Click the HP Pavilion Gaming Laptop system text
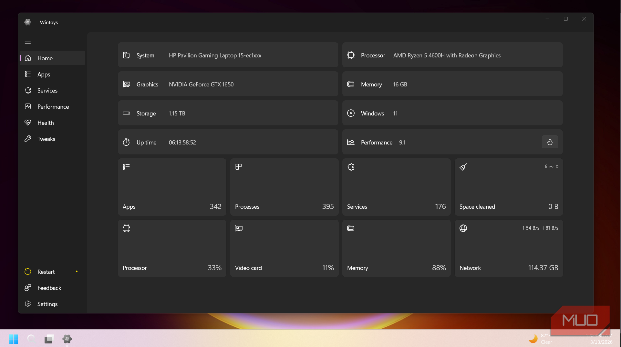Image resolution: width=621 pixels, height=347 pixels. click(215, 55)
